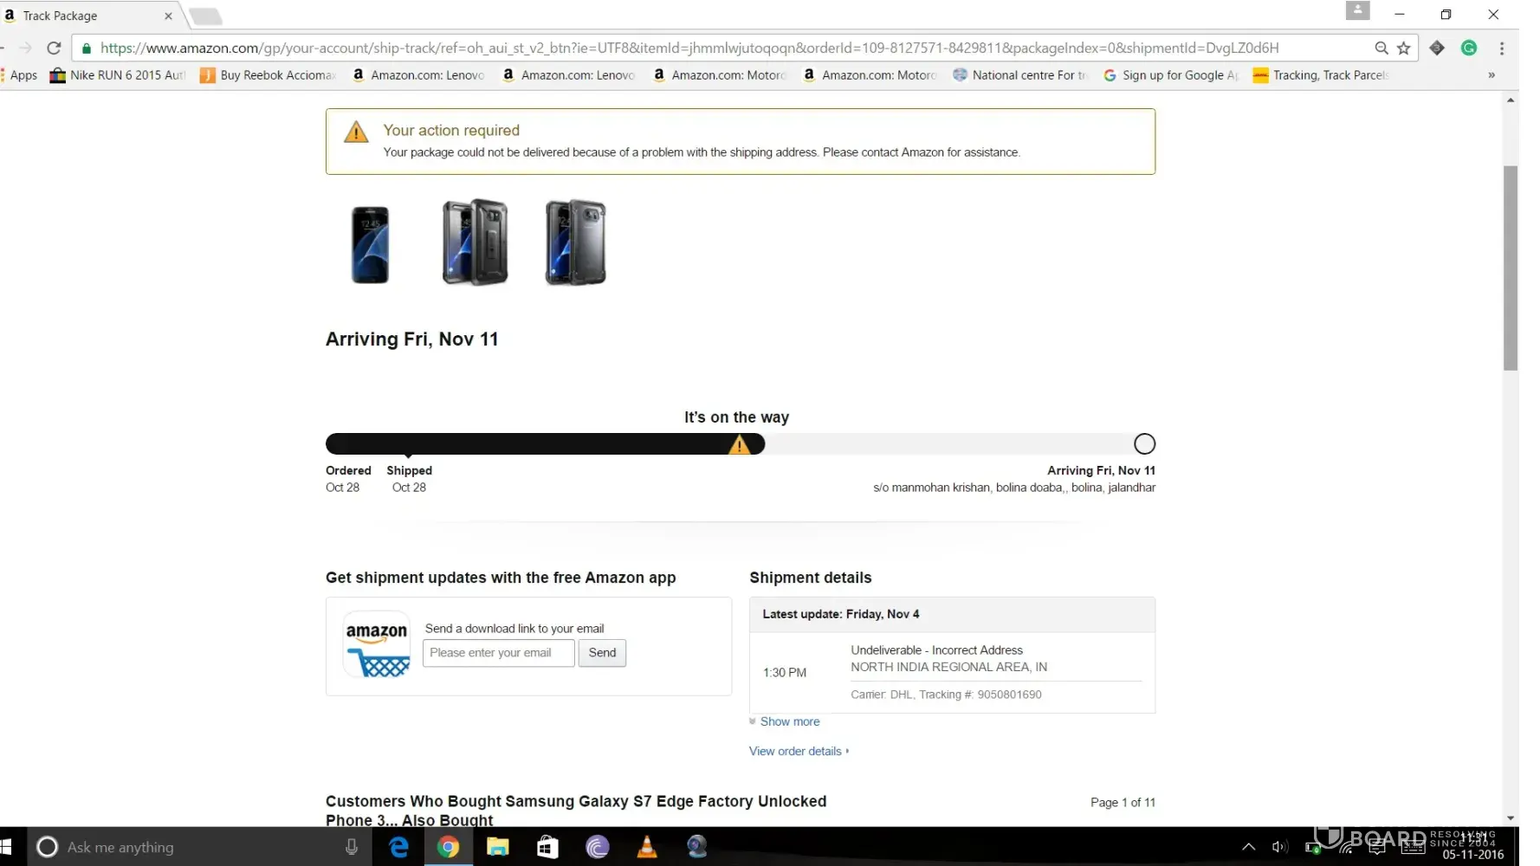Screen dimensions: 1540x866
Task: Click the third phone case thumbnail
Action: [x=576, y=242]
